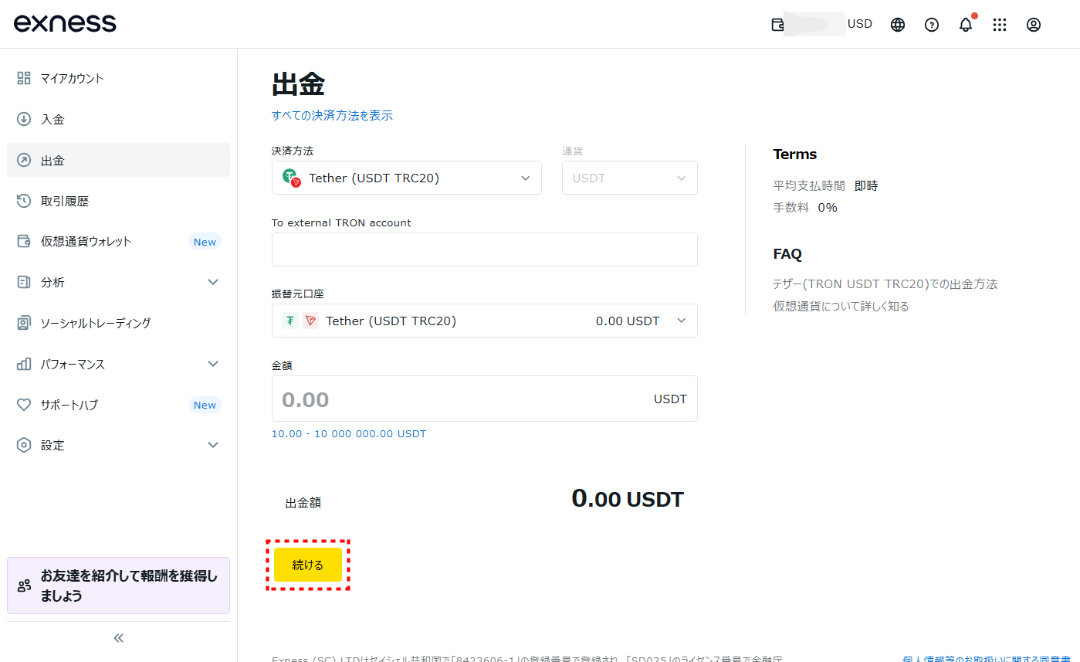This screenshot has width=1080, height=662.
Task: Click the 続ける button
Action: click(308, 565)
